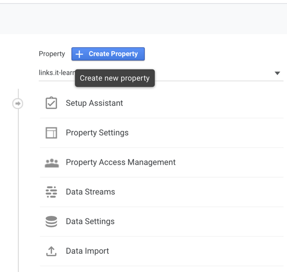Click the plus icon in Create Property
The height and width of the screenshot is (272, 287).
coord(80,54)
